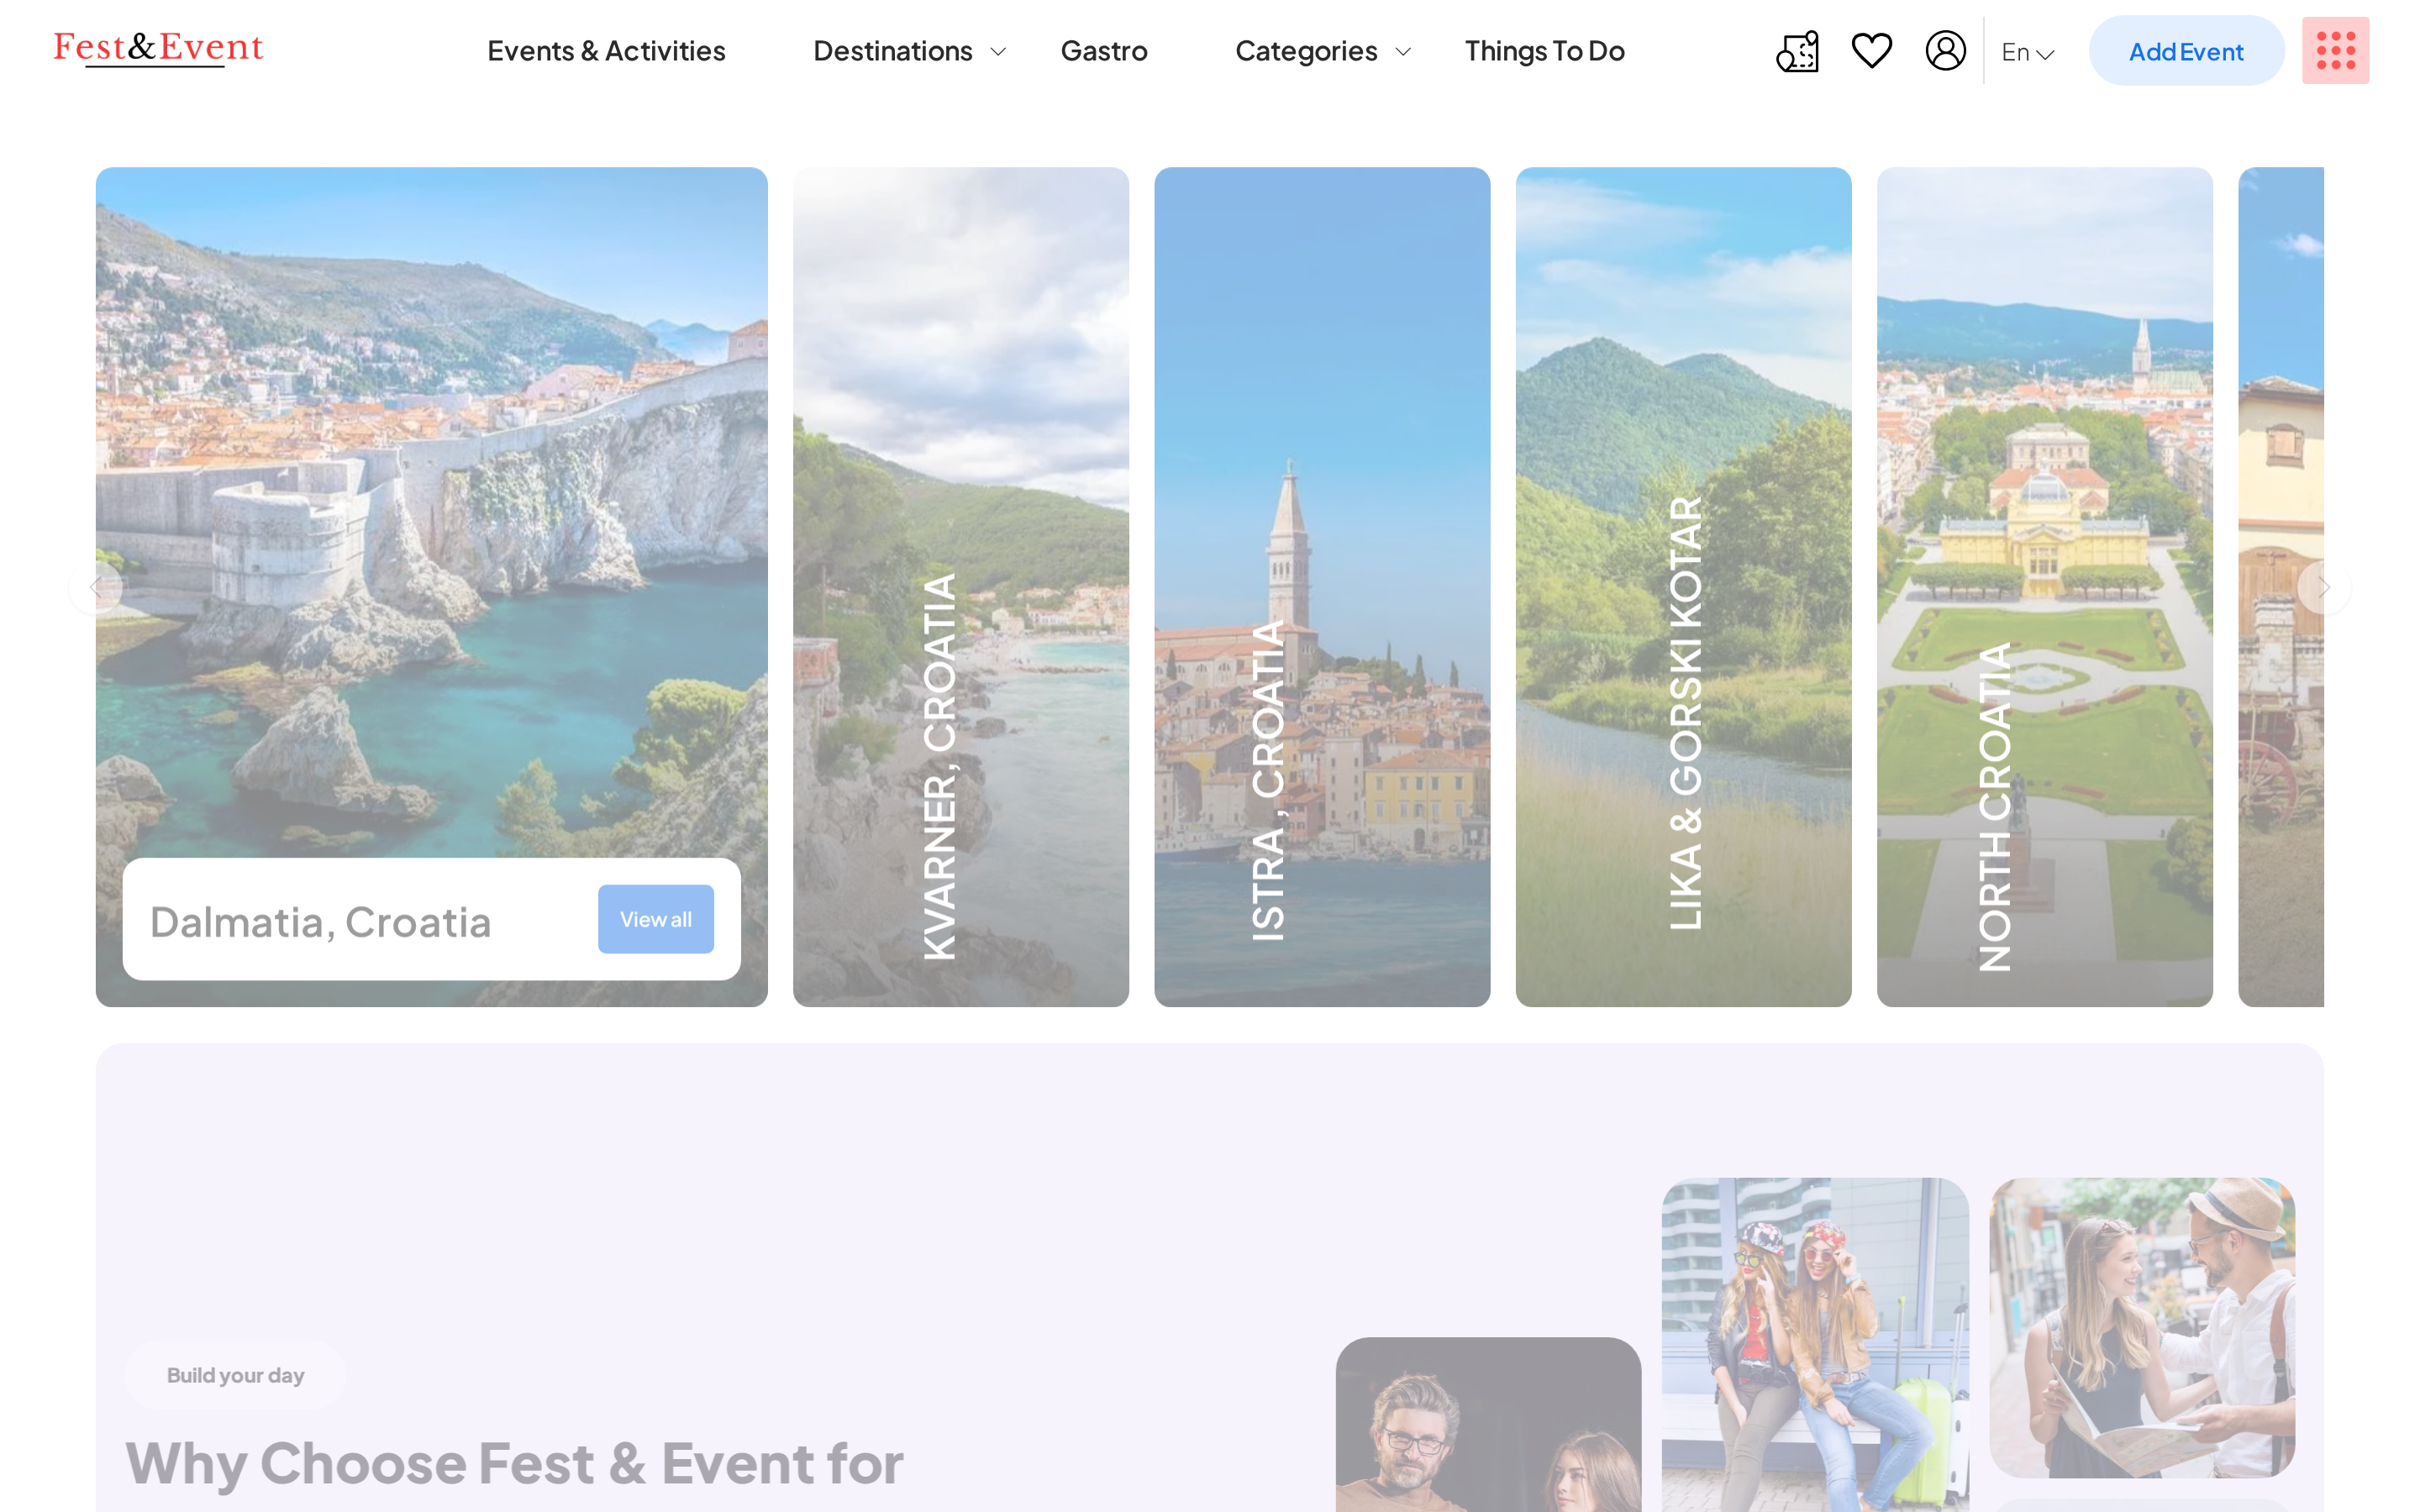Open the trip planner map icon
Image resolution: width=2420 pixels, height=1512 pixels.
point(1797,51)
